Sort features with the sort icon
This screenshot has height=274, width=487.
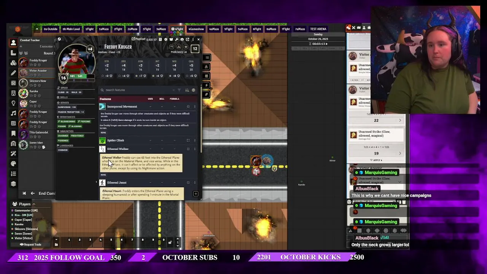[x=187, y=90]
